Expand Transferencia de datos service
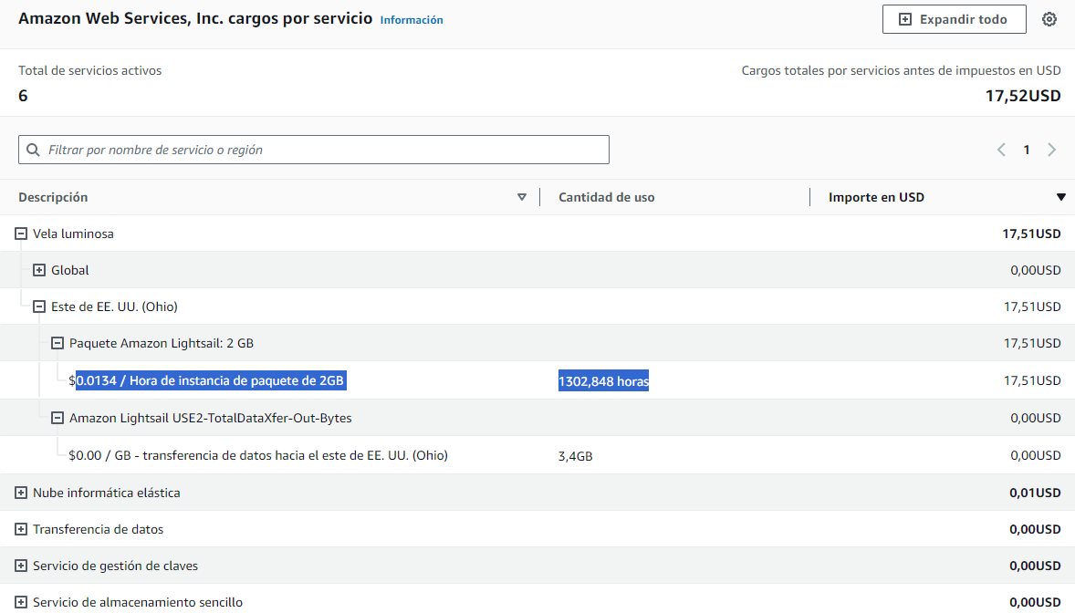 tap(21, 529)
